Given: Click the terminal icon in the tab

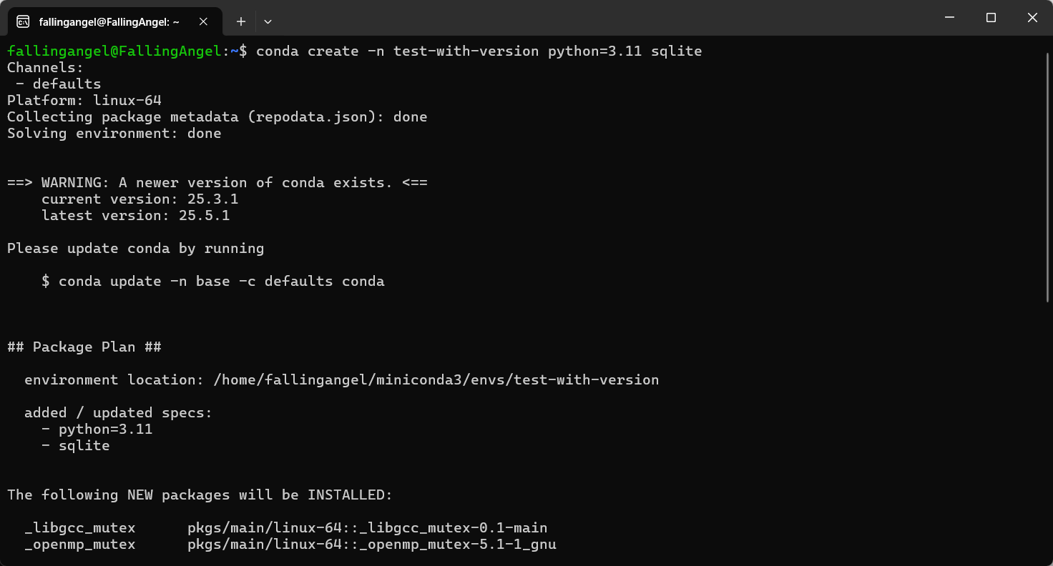Looking at the screenshot, I should [23, 21].
